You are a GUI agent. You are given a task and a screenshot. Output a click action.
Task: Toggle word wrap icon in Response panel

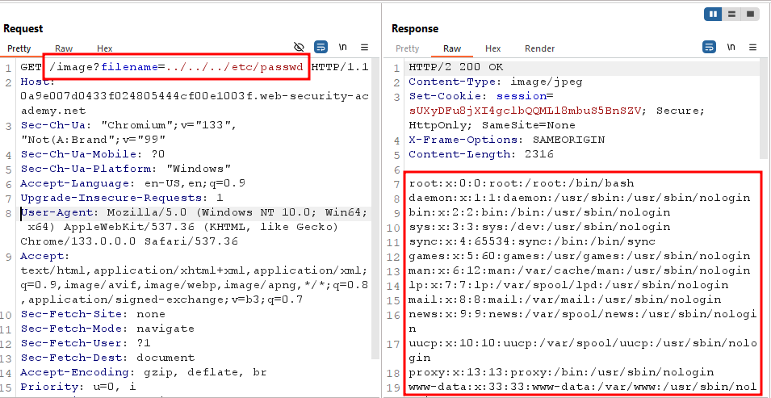point(709,48)
